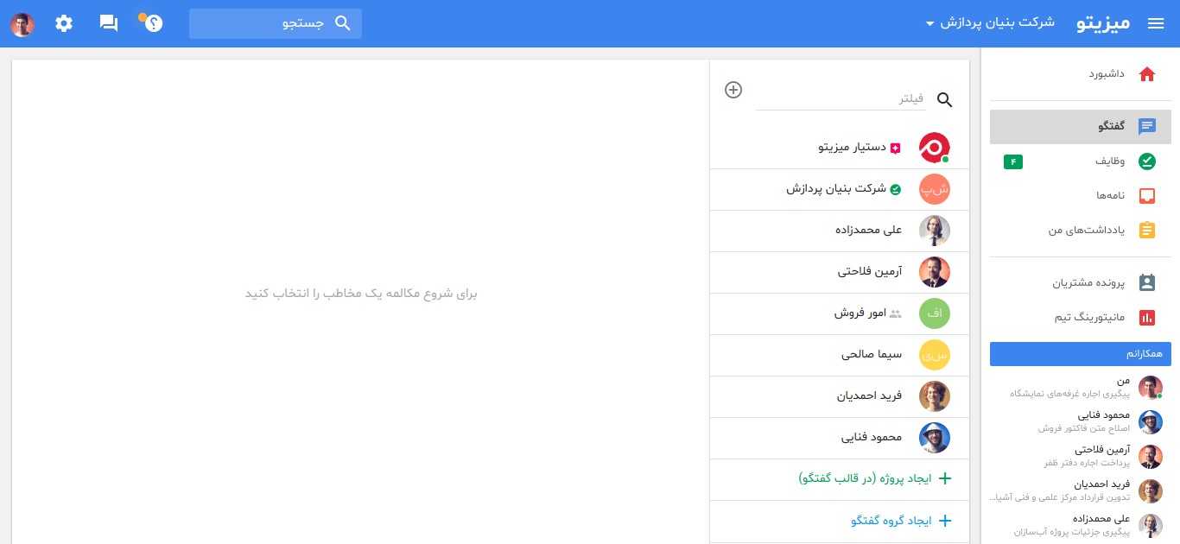Select من in the colleagues list
1180x544 pixels.
1081,387
